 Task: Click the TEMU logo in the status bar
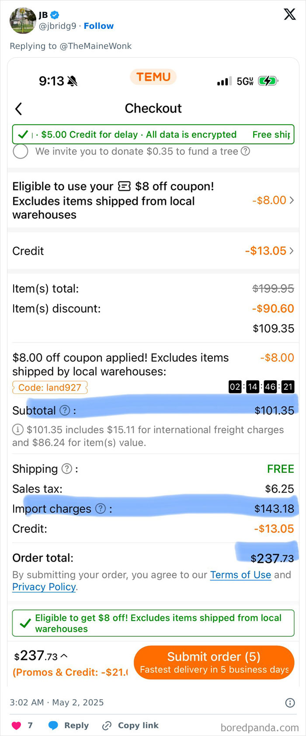pos(153,77)
